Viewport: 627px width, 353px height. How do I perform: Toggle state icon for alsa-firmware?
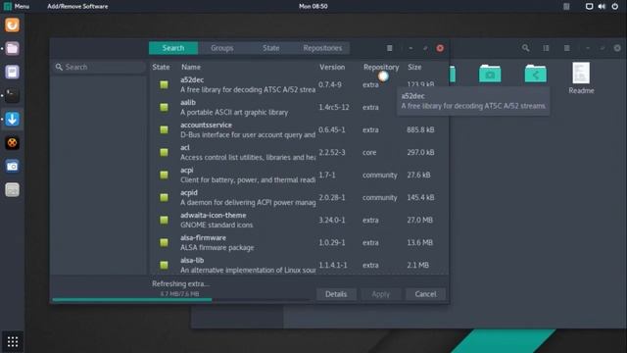click(164, 242)
